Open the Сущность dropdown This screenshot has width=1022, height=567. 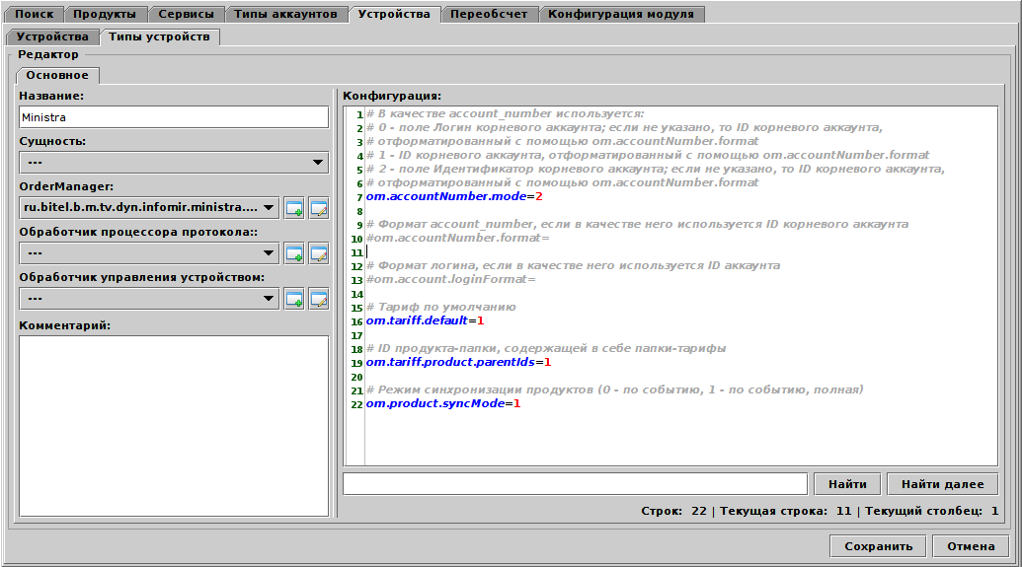click(x=174, y=163)
